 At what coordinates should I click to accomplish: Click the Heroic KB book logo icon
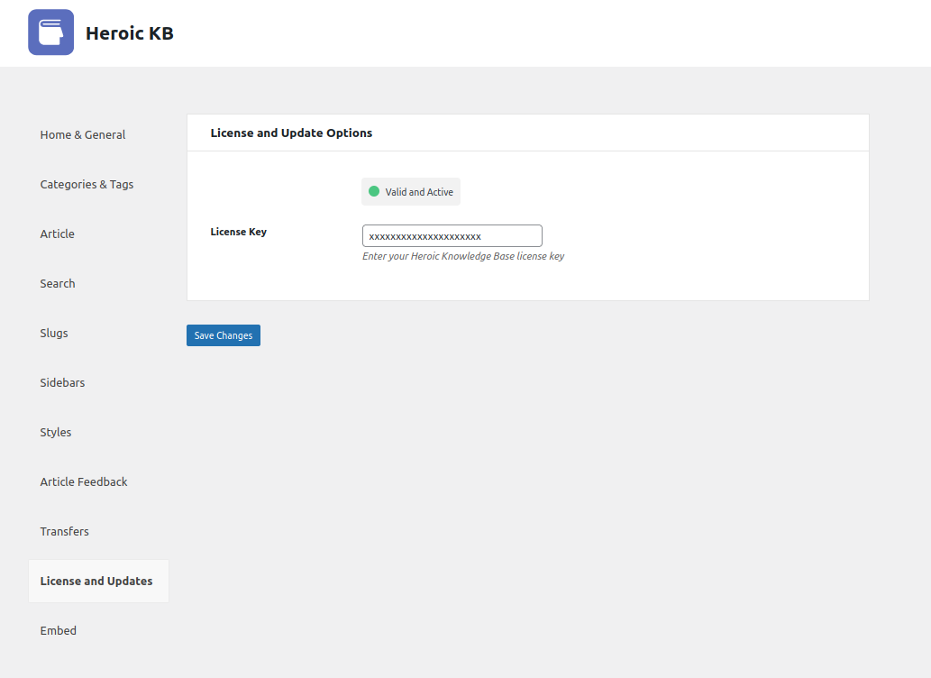pos(50,32)
